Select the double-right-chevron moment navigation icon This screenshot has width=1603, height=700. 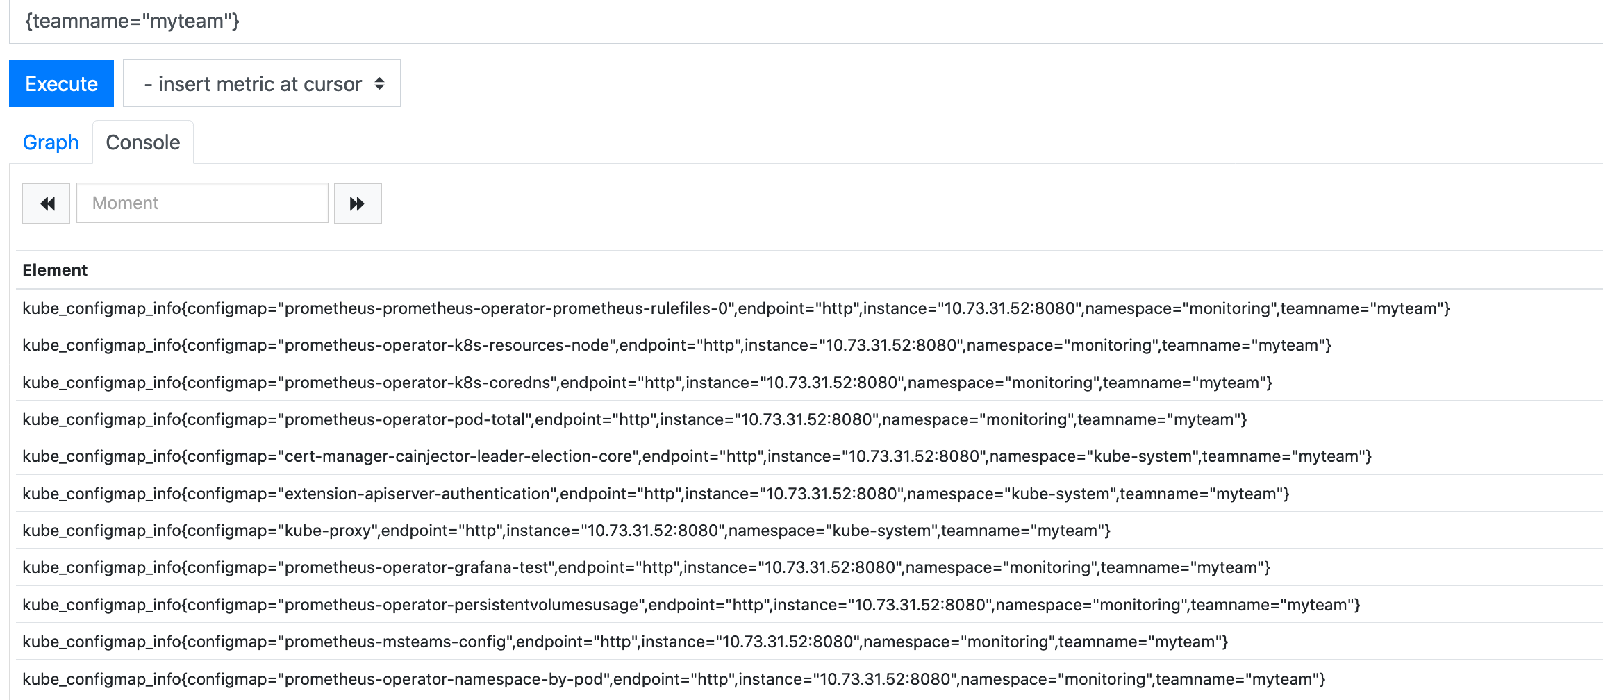click(x=358, y=203)
